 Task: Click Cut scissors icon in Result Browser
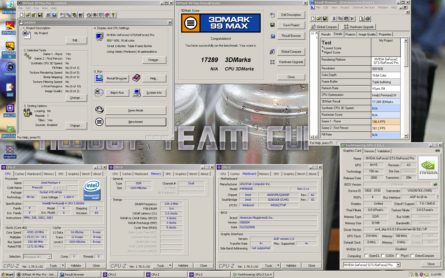(x=334, y=19)
